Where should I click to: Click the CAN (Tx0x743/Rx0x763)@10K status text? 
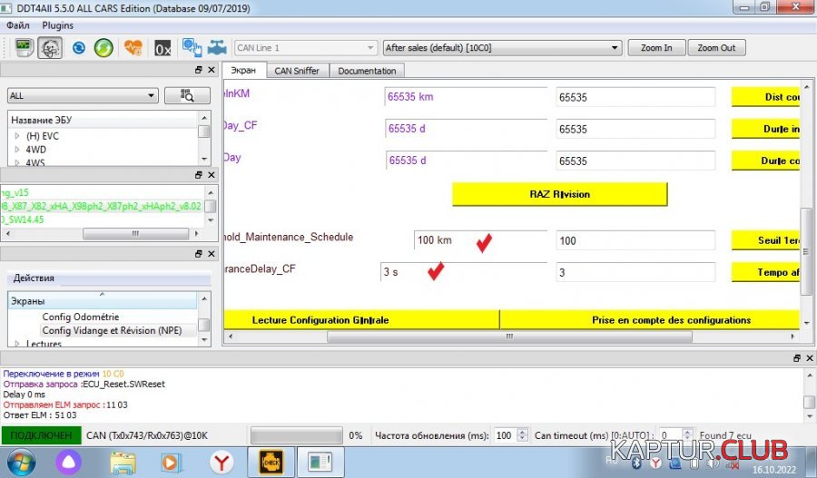tap(147, 435)
